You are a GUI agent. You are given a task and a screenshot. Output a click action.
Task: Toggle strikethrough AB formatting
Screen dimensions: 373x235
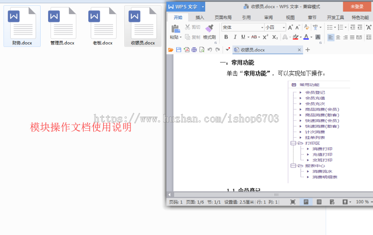click(254, 37)
